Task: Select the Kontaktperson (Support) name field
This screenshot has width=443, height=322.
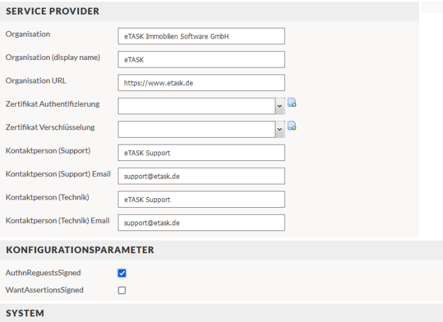Action: tap(201, 153)
